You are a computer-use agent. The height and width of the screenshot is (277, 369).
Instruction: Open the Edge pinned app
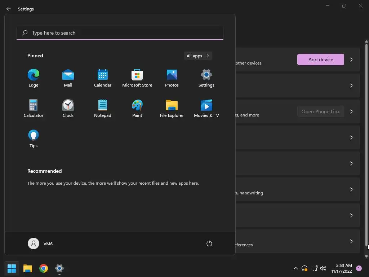pos(34,78)
